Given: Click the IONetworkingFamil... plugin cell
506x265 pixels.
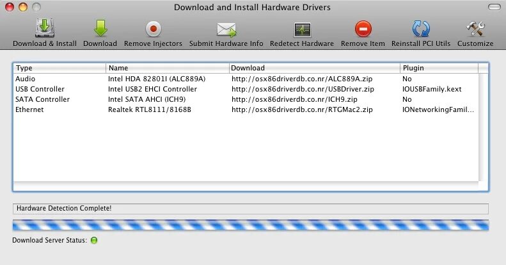Looking at the screenshot, I should (438, 109).
